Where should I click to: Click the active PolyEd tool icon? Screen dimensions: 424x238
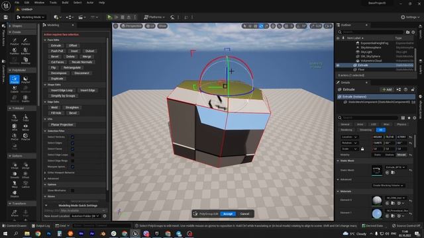pos(15,79)
